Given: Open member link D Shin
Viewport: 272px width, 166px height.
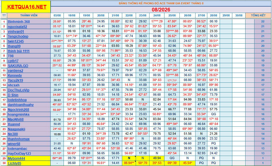Looking at the screenshot, I should 13,95.
